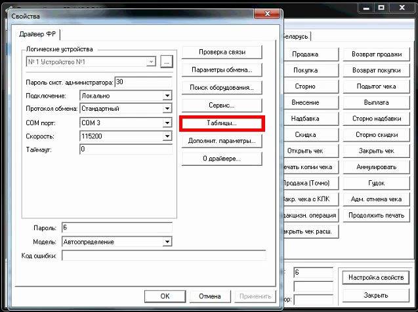
Task: Open Дополнит. параметры... button
Action: (x=221, y=141)
